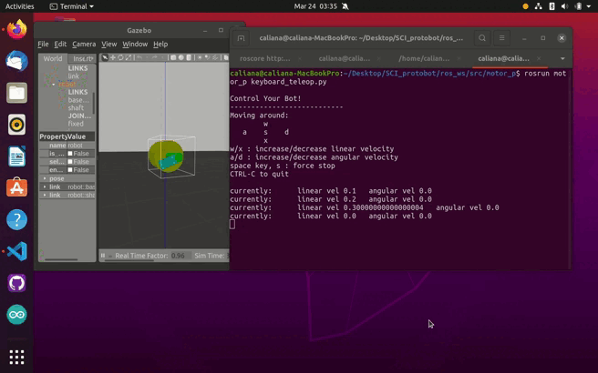Image resolution: width=598 pixels, height=373 pixels.
Task: Activate the Scale mode tool in Gazebo
Action: [129, 57]
